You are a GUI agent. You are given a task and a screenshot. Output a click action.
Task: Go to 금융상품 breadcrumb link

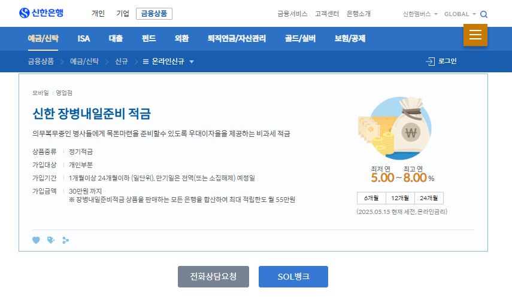pos(41,61)
